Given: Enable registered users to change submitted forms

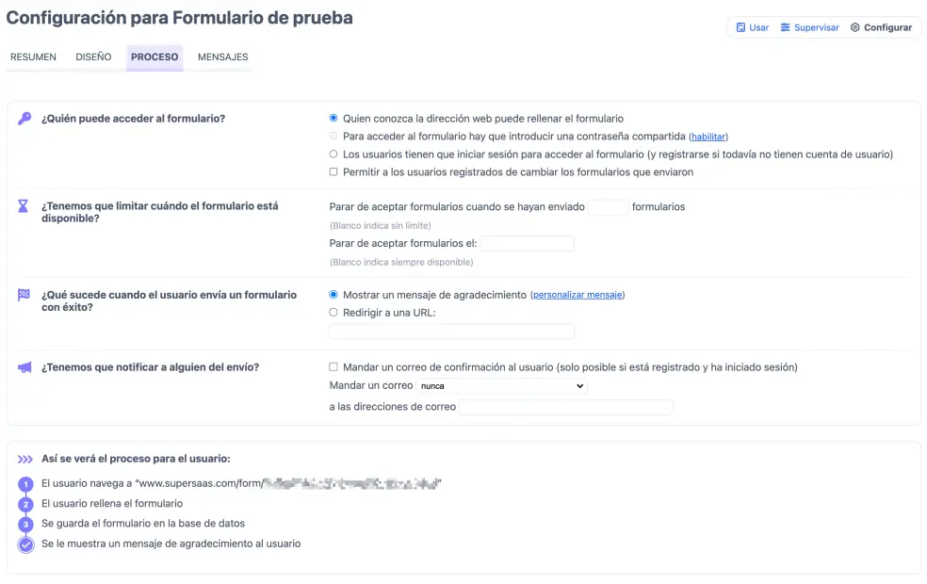Looking at the screenshot, I should click(x=333, y=170).
